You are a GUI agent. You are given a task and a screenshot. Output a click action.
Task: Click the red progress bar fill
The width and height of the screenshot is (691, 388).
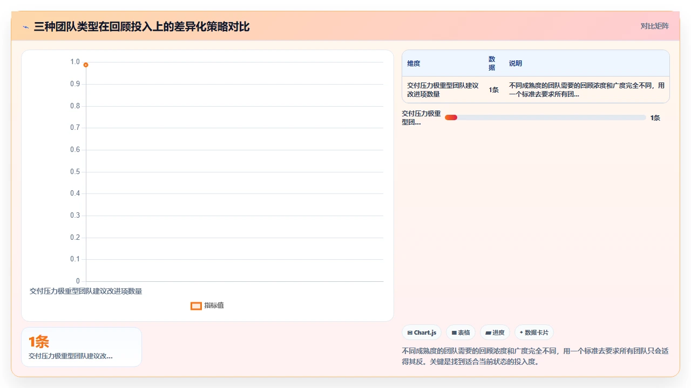click(x=451, y=117)
